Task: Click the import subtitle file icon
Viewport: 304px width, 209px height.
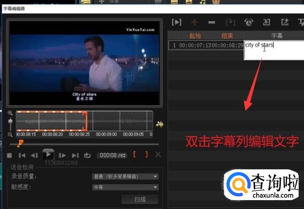Action: 267,22
